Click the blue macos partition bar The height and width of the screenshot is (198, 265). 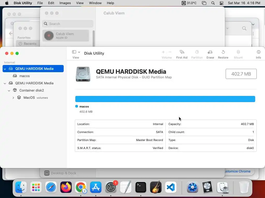coord(165,99)
